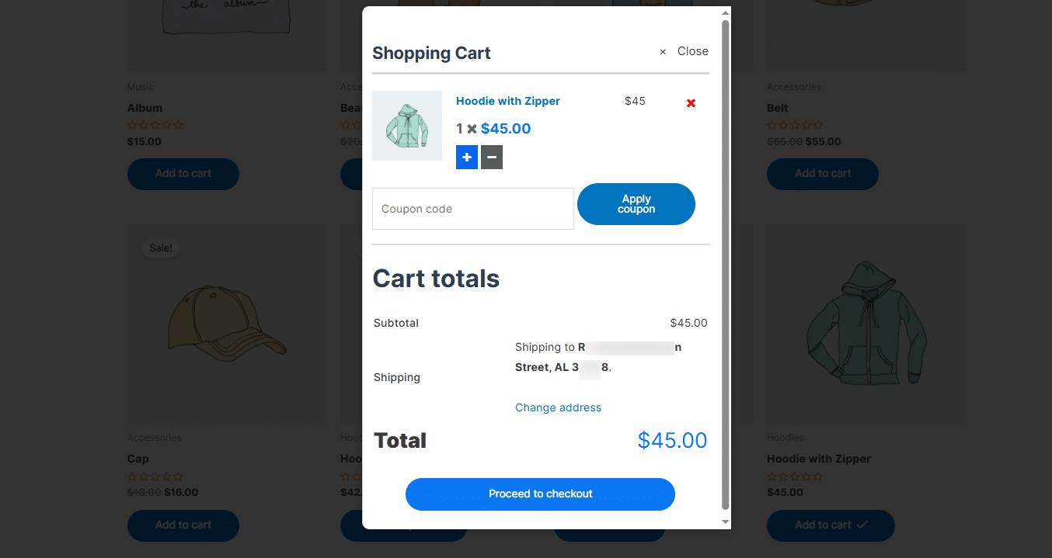The image size is (1052, 558).
Task: Click the up arrow of the cart scrollbar
Action: click(726, 13)
